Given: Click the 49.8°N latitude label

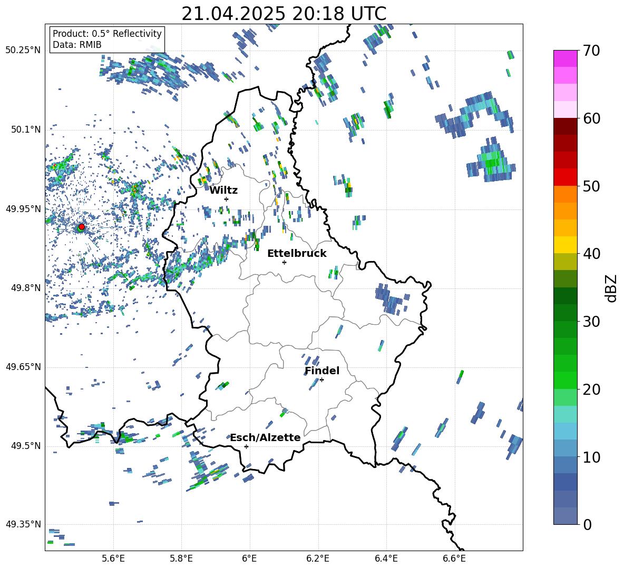Looking at the screenshot, I should point(25,288).
